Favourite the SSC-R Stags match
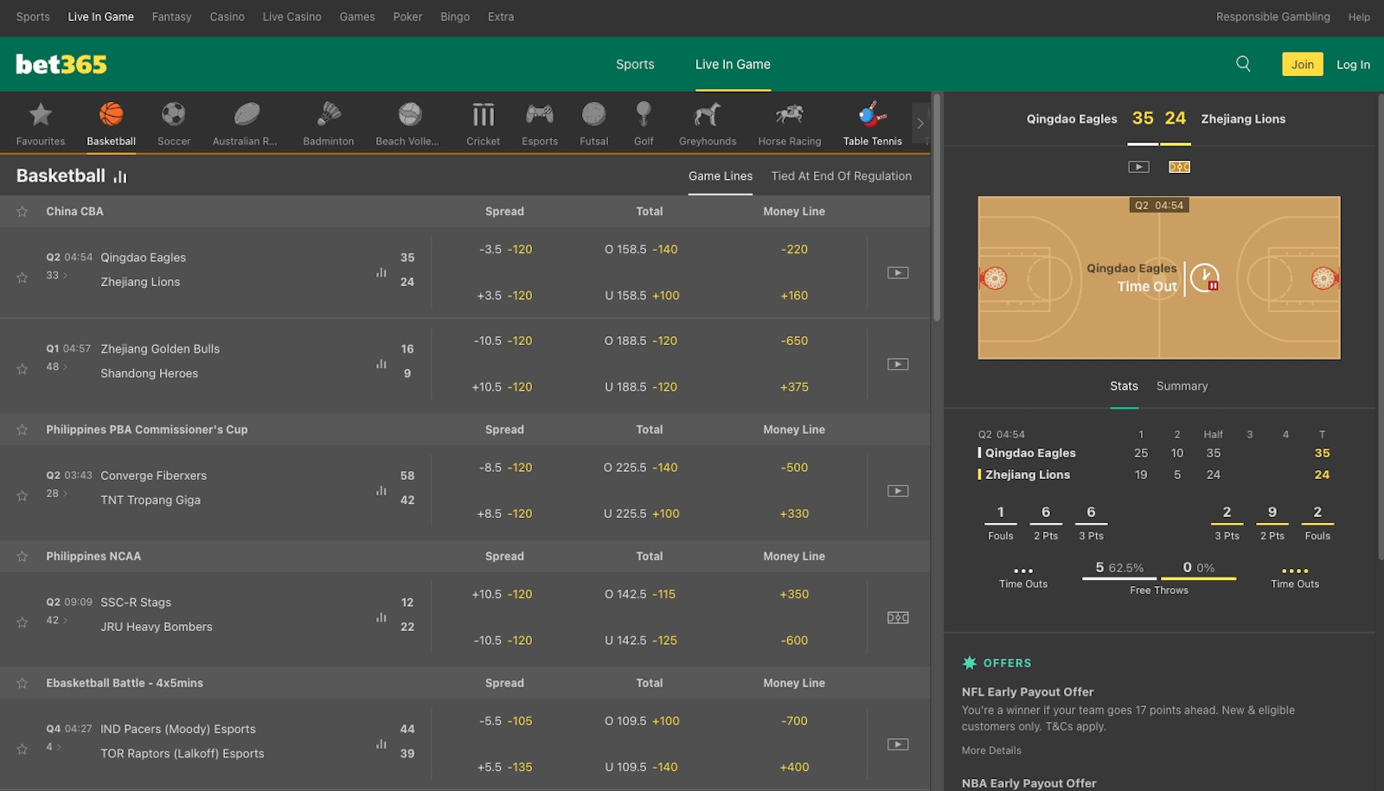The height and width of the screenshot is (791, 1384). click(22, 620)
